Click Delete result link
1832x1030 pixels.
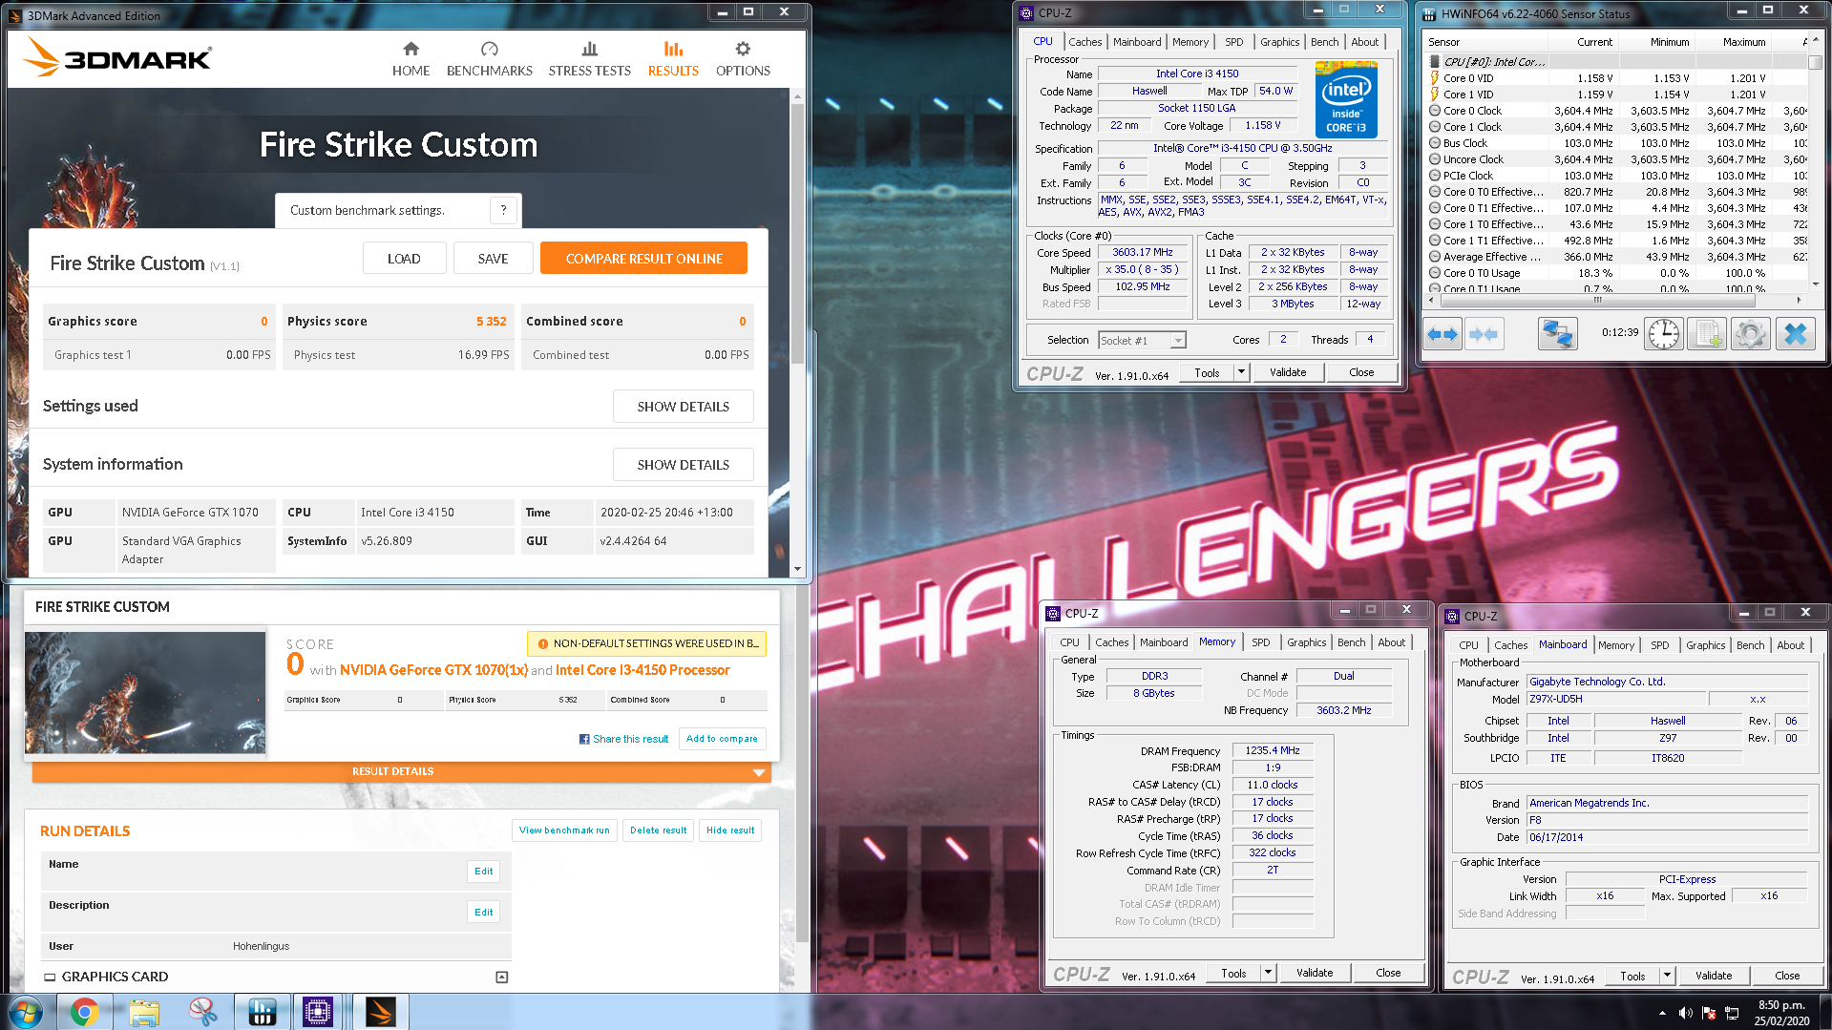tap(658, 830)
